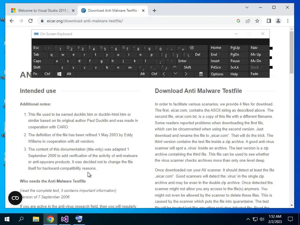The width and height of the screenshot is (300, 225).
Task: Click the spacebar on On-Screen Keyboard
Action: 107,74
